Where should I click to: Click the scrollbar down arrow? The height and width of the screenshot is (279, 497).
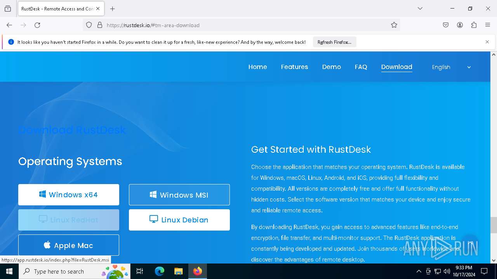pos(494,260)
